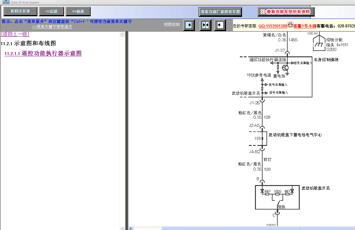Click the view control right-arrow icon
355x230 pixels.
[189, 25]
